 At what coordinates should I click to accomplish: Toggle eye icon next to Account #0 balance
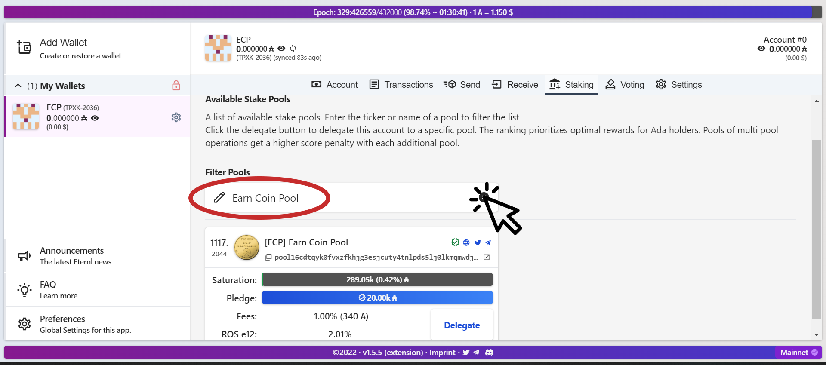coord(761,49)
